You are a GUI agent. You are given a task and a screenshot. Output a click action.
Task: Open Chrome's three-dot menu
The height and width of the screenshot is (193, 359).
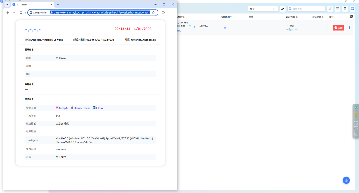tap(173, 12)
